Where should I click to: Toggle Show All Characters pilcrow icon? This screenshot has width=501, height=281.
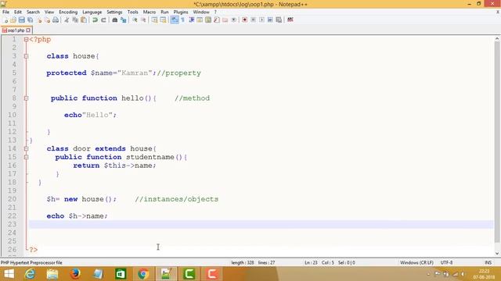tap(183, 20)
